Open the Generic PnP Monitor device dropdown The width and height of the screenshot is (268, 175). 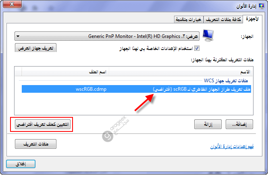107,36
